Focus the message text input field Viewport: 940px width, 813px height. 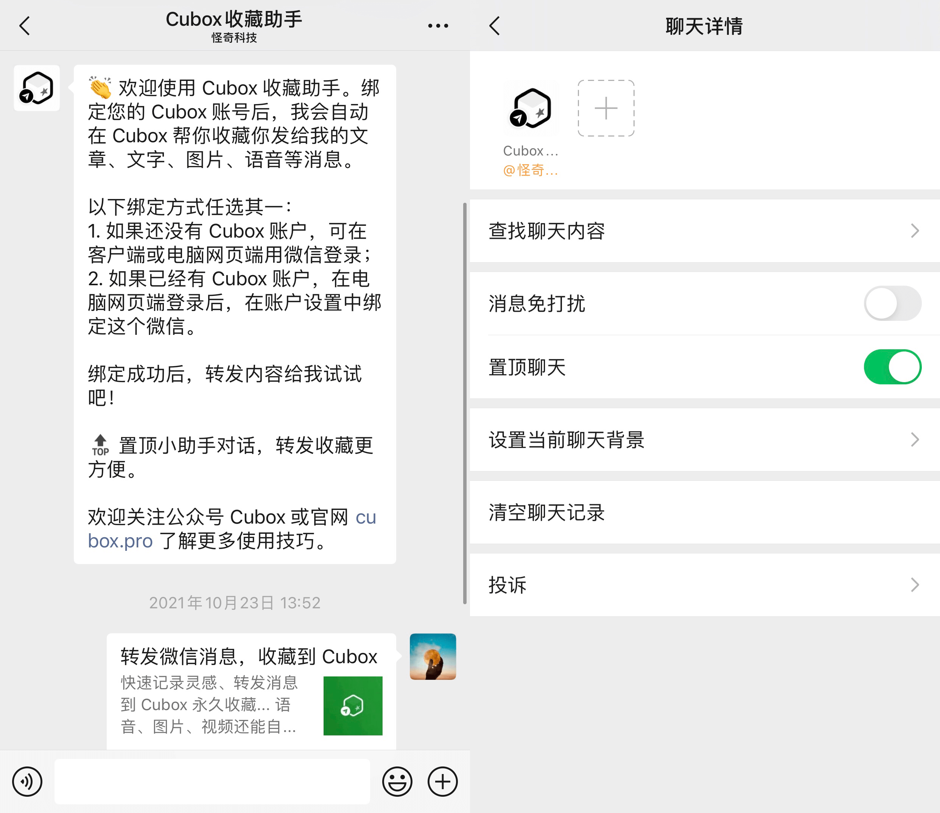coord(212,781)
